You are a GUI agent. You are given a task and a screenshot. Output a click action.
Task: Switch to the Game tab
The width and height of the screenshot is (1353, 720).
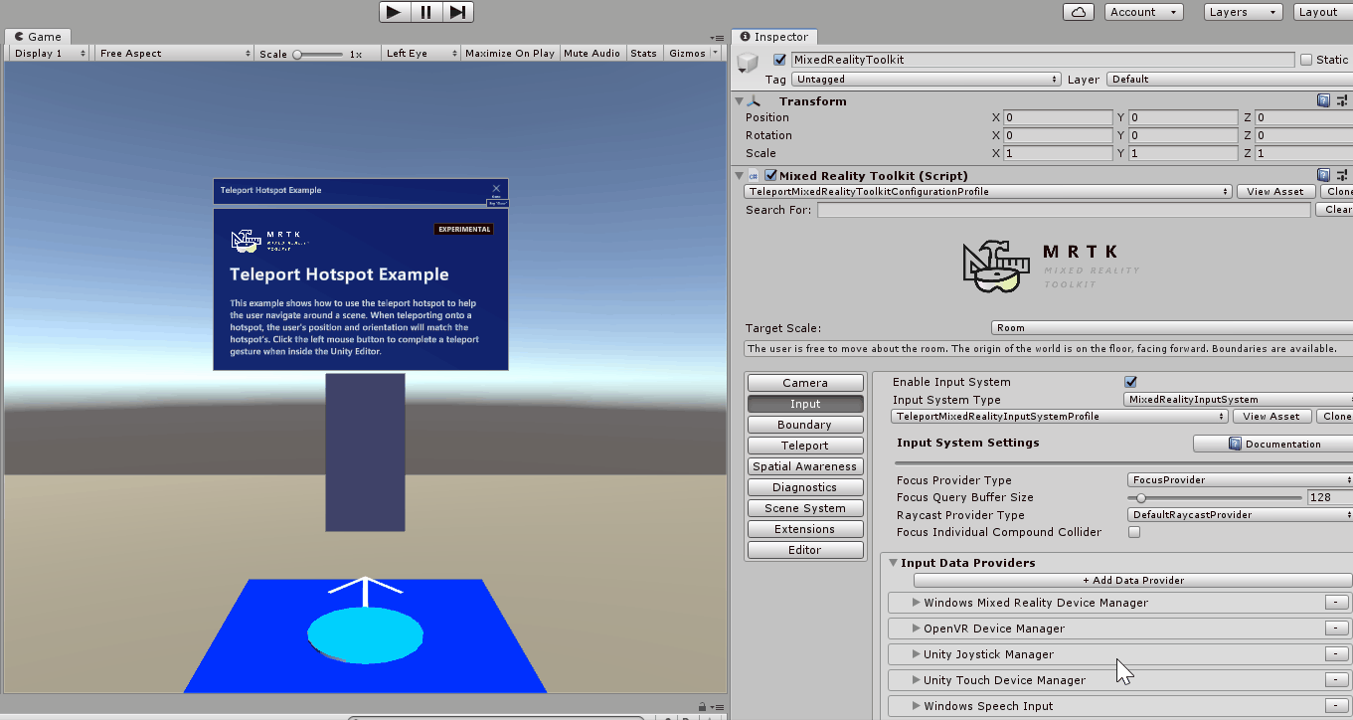(x=37, y=36)
